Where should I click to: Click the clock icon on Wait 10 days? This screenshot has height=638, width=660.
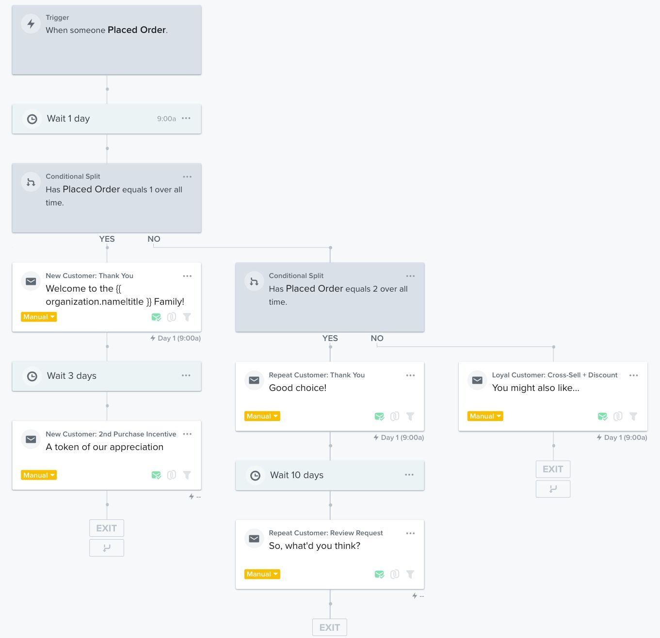coord(255,476)
